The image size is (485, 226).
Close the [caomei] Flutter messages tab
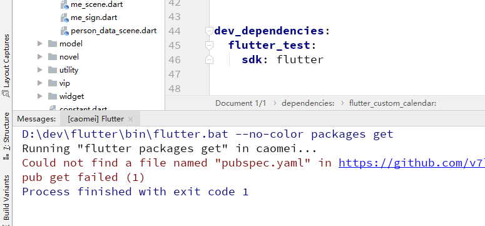pos(130,119)
